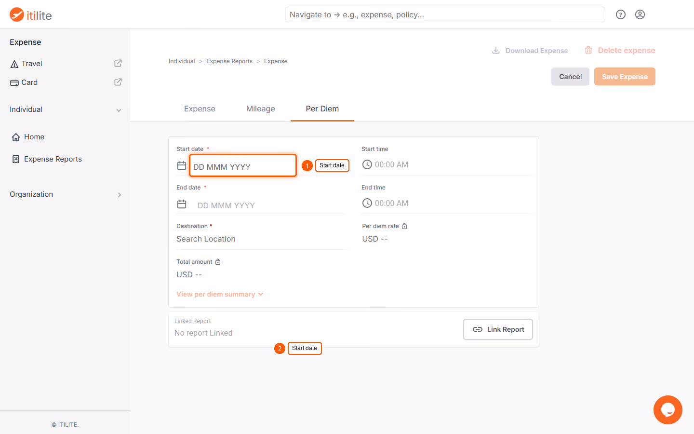Screen dimensions: 694x434
Task: Go to Individual breadcrumb link
Action: (x=182, y=61)
